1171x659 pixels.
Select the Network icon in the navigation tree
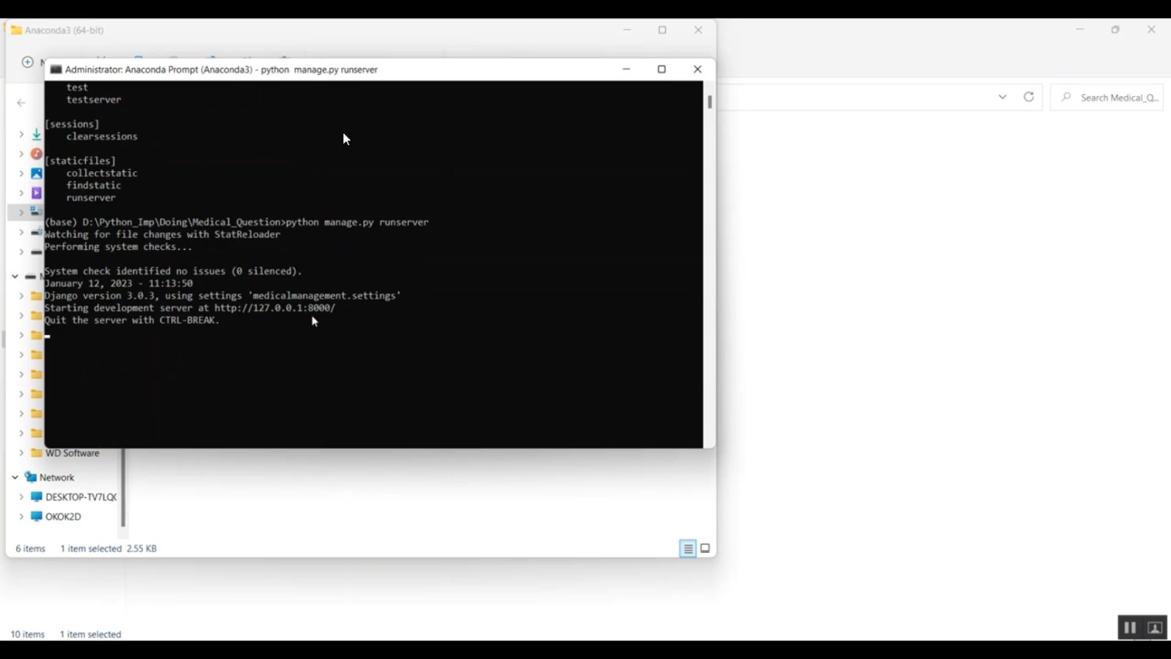click(30, 477)
